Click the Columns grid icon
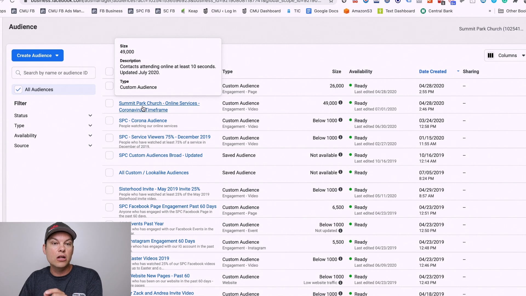The image size is (526, 296). tap(490, 55)
